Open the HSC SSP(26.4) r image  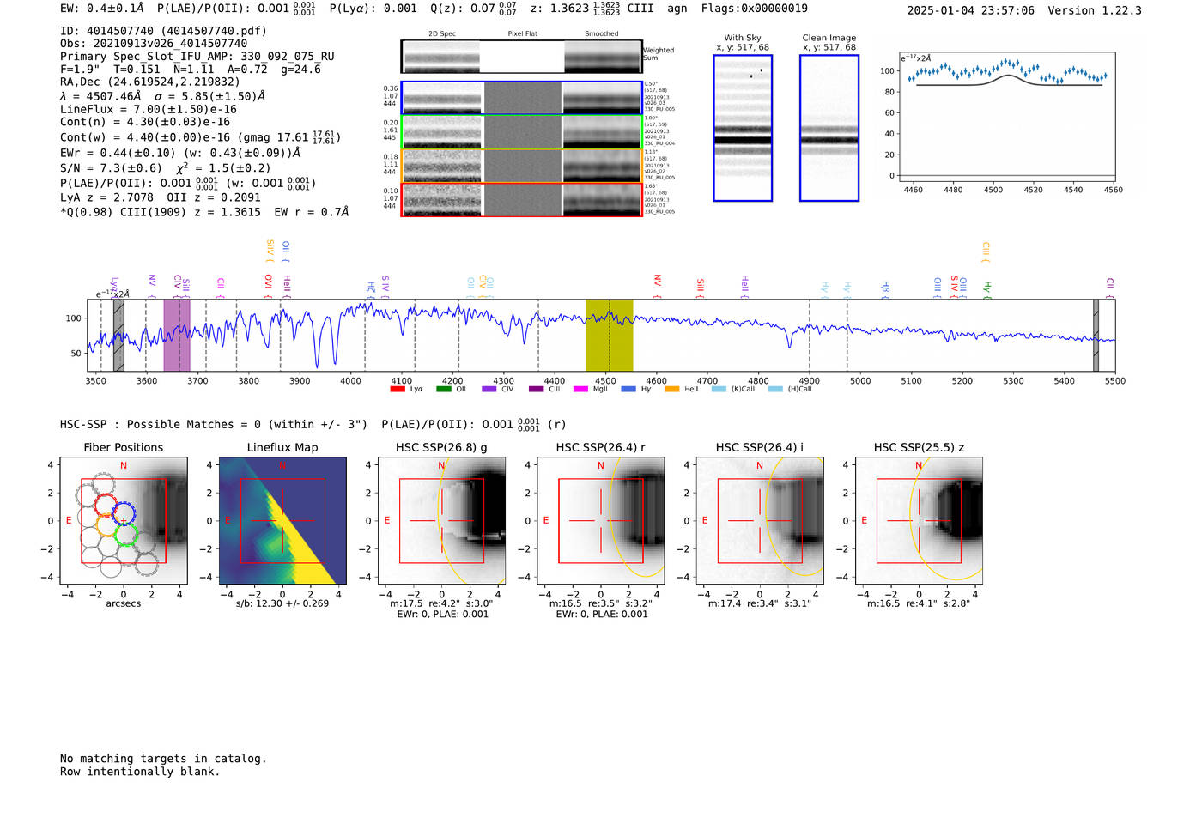coord(601,521)
